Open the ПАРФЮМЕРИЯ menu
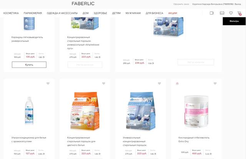 (x=33, y=13)
